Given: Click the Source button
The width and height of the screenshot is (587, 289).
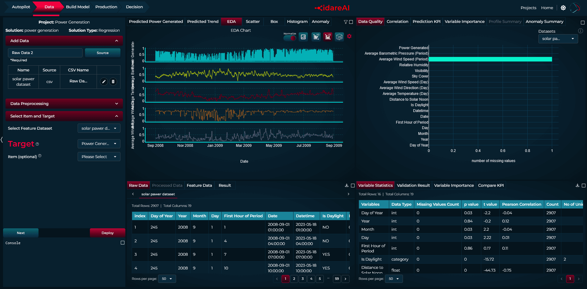Looking at the screenshot, I should (102, 53).
